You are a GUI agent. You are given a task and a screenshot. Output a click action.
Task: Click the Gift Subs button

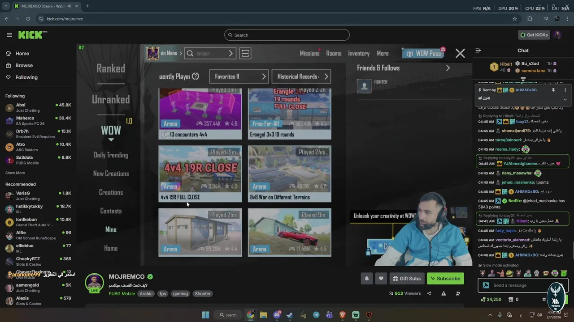tap(407, 279)
